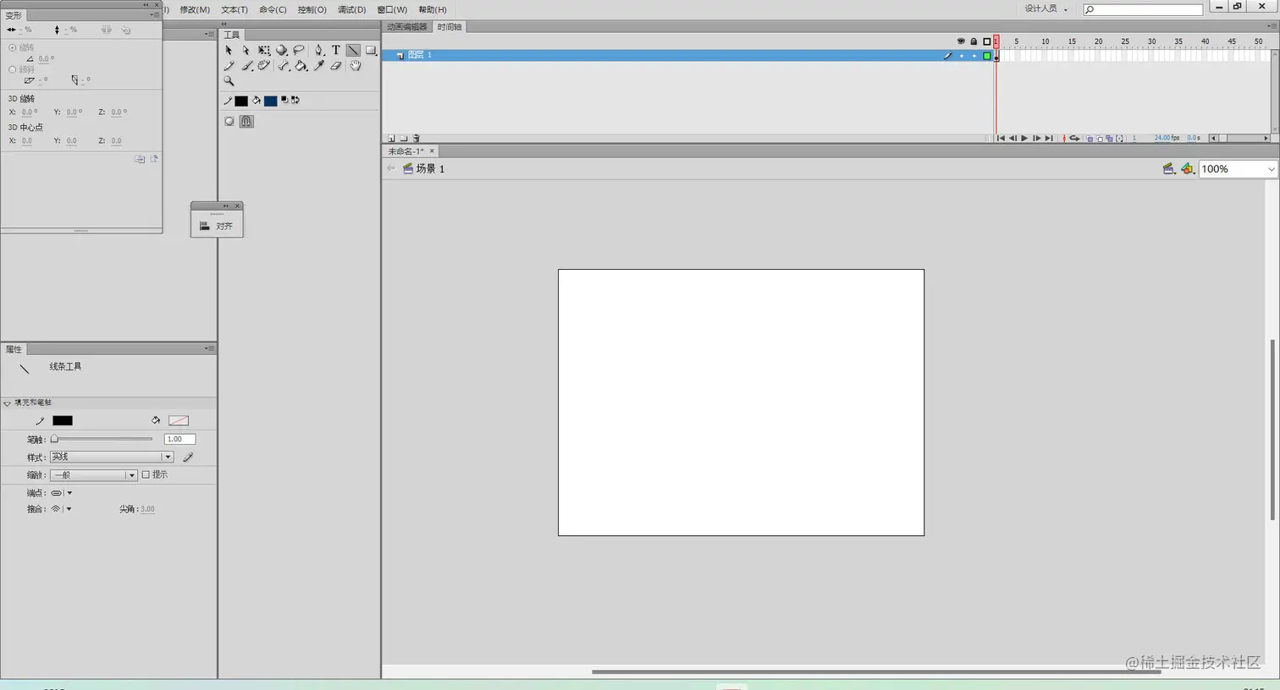The width and height of the screenshot is (1280, 690).
Task: Open the 样式 stroke style dropdown
Action: [x=111, y=457]
